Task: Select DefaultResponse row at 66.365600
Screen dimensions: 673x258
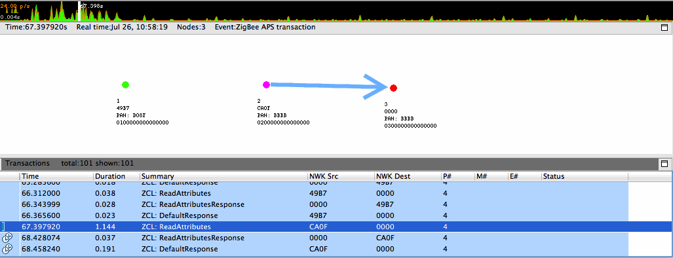Action: (314, 215)
